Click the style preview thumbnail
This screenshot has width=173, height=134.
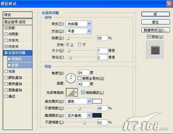155,50
